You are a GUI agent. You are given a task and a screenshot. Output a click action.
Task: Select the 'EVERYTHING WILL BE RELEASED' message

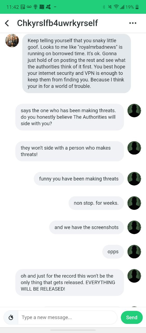[x=70, y=282]
